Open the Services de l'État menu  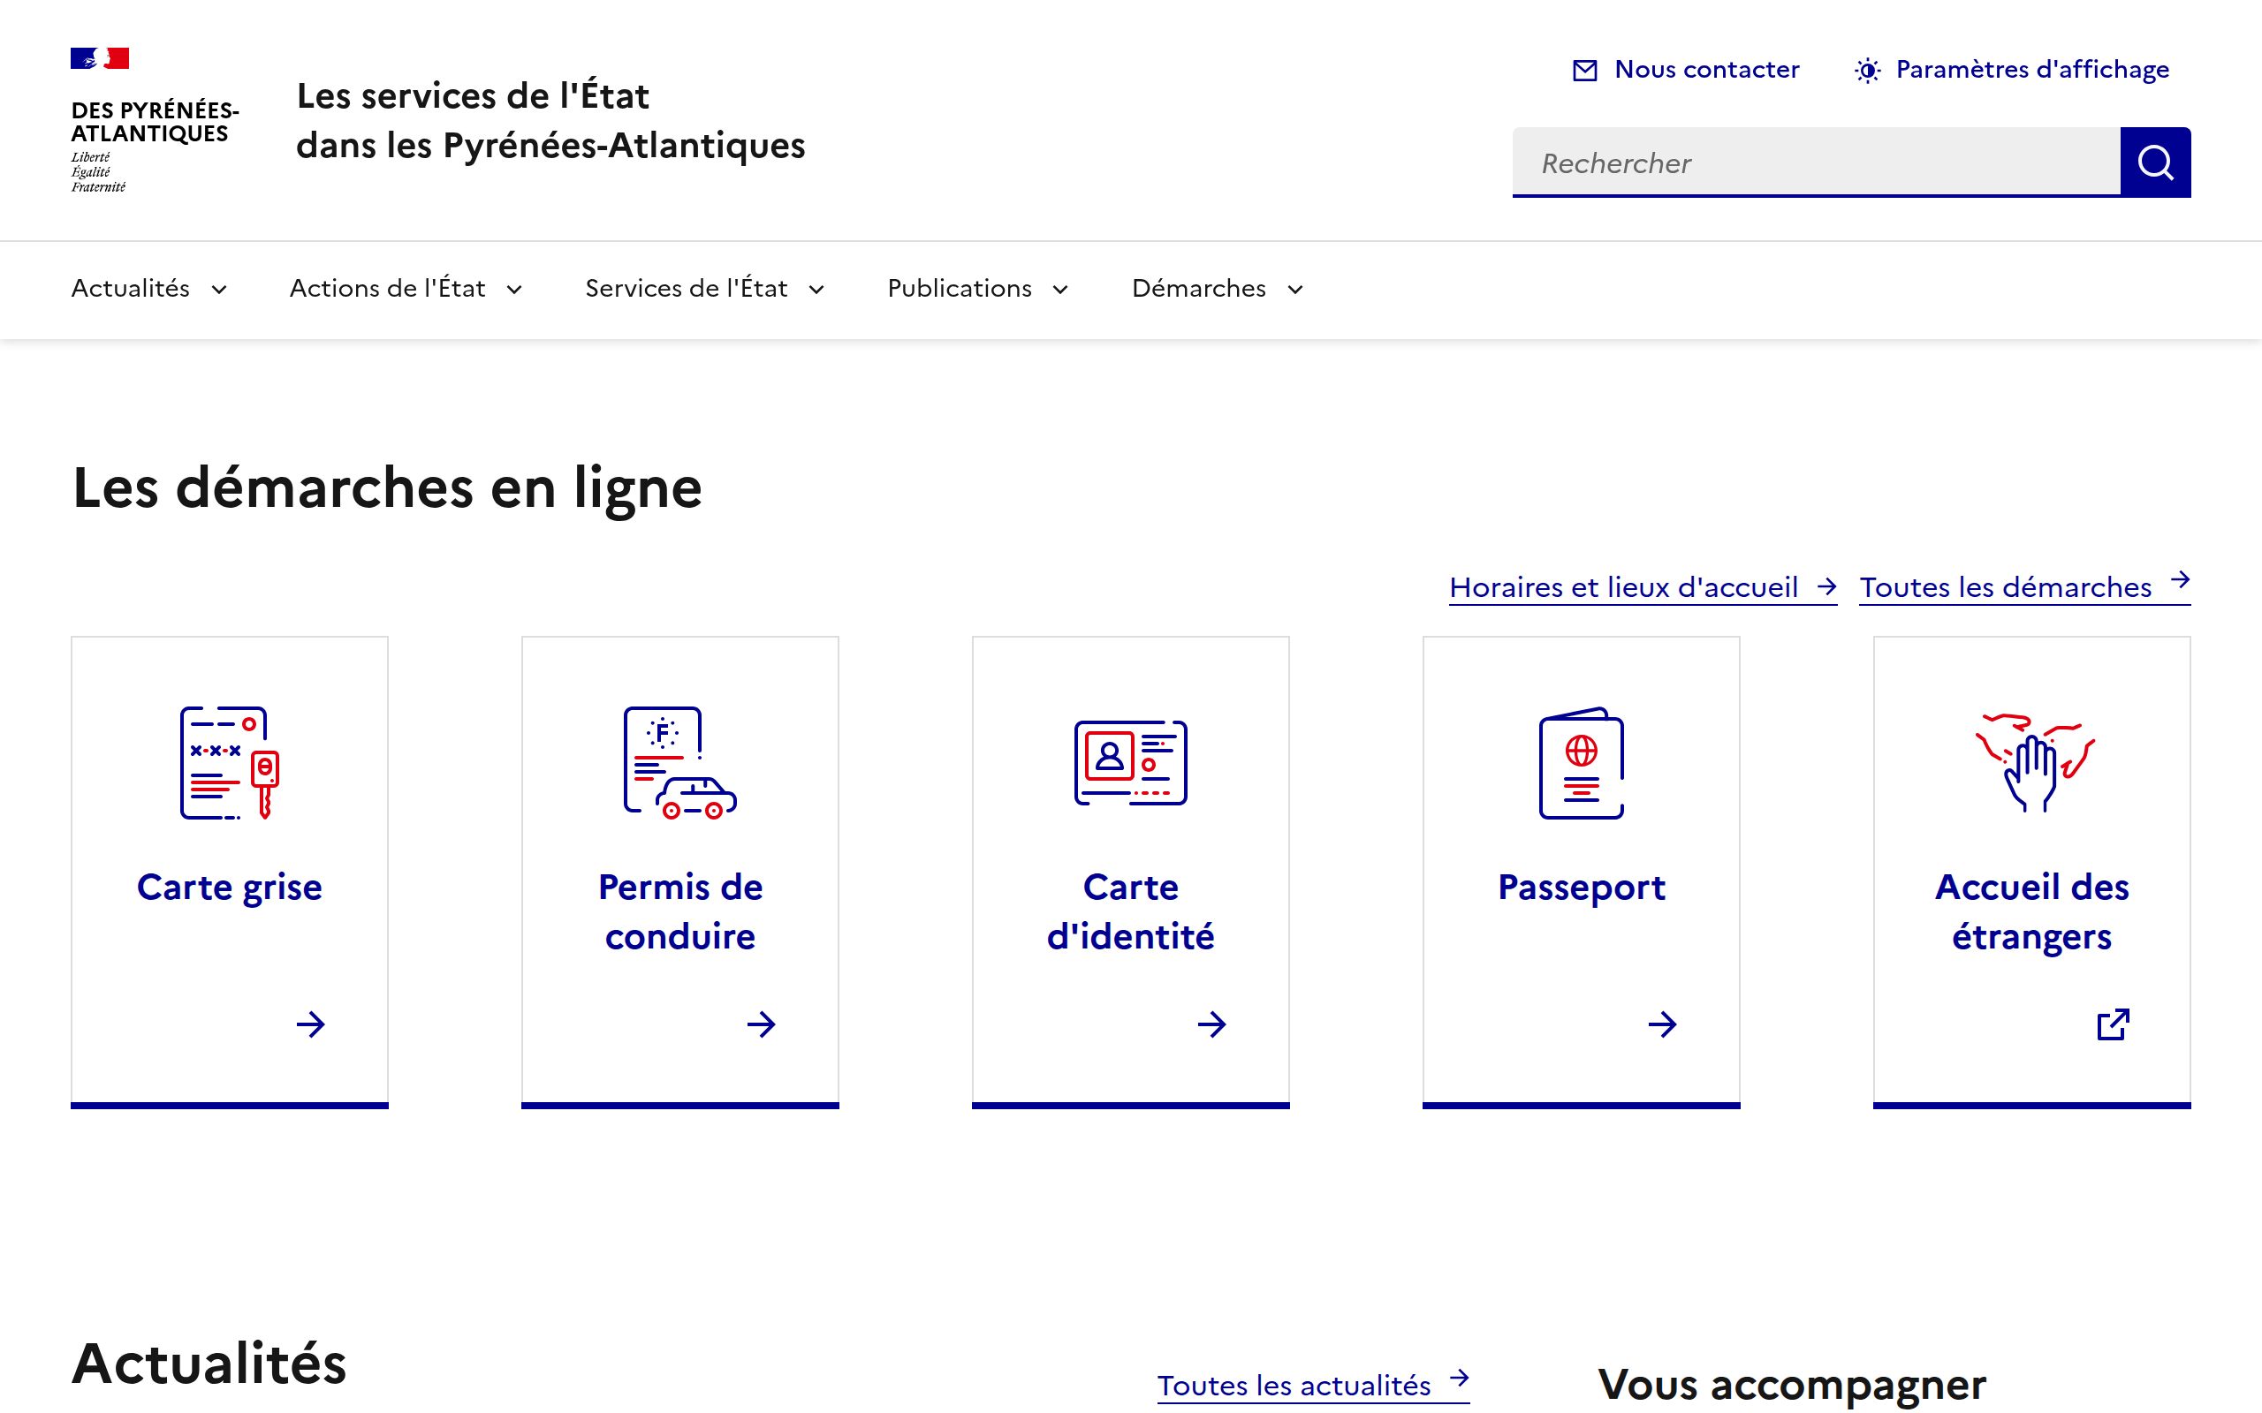[706, 289]
